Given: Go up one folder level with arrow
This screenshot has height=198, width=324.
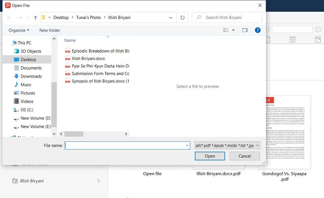Looking at the screenshot, I should [35, 18].
